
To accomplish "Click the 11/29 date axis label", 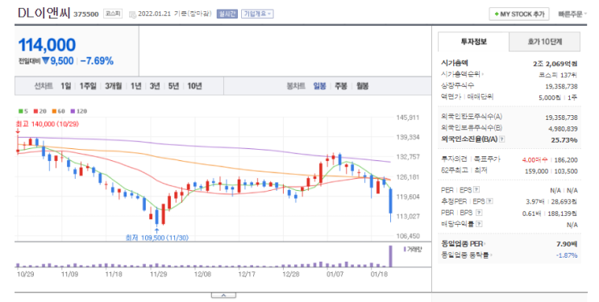I will tap(158, 274).
